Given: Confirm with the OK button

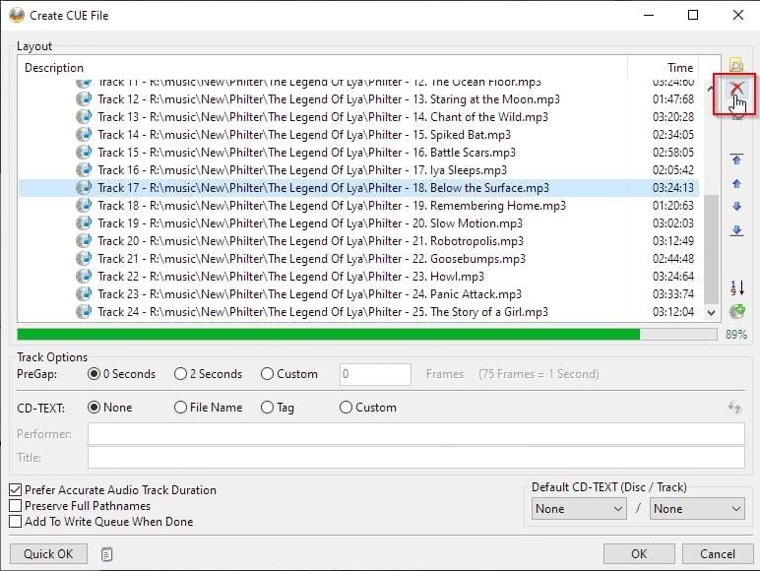Looking at the screenshot, I should point(639,553).
